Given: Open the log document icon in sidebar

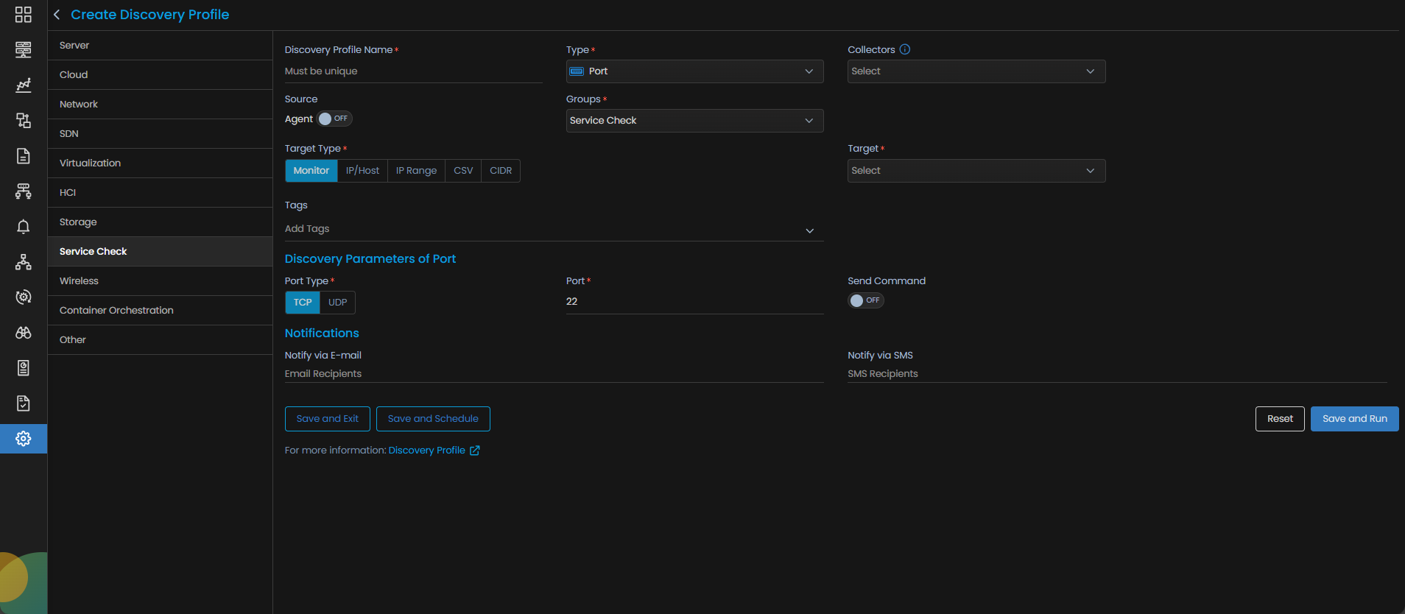Looking at the screenshot, I should (24, 156).
